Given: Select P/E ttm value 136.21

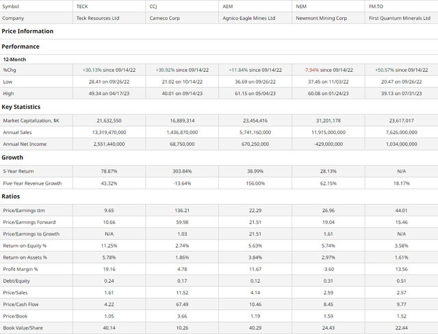Looking at the screenshot, I should click(182, 211).
